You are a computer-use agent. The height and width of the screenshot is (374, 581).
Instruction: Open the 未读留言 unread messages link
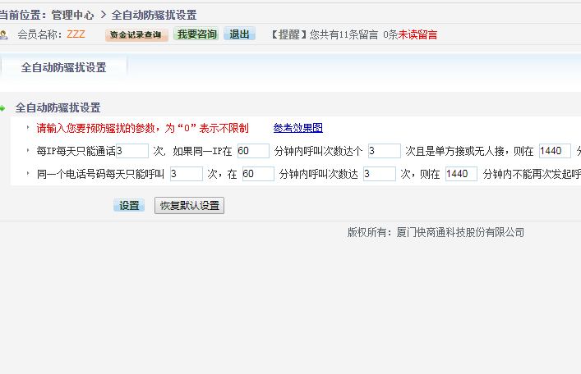(x=417, y=35)
